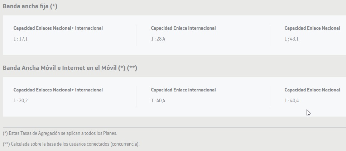
Task: Click the value '1 : 43,1'
Action: [292, 39]
